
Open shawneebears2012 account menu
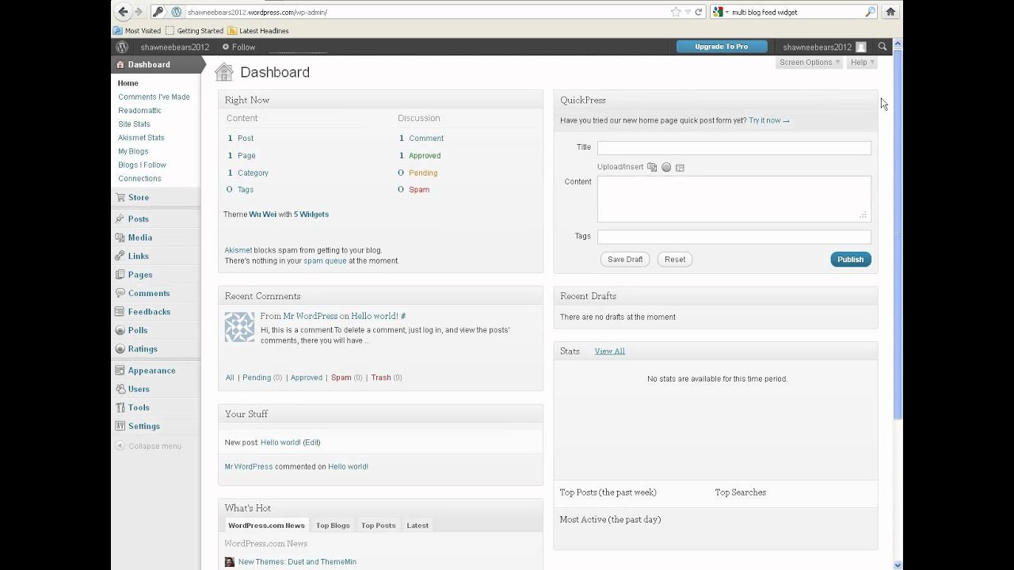tap(825, 47)
